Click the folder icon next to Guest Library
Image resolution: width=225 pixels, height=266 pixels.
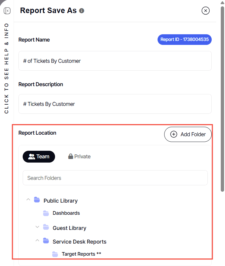coord(46,228)
